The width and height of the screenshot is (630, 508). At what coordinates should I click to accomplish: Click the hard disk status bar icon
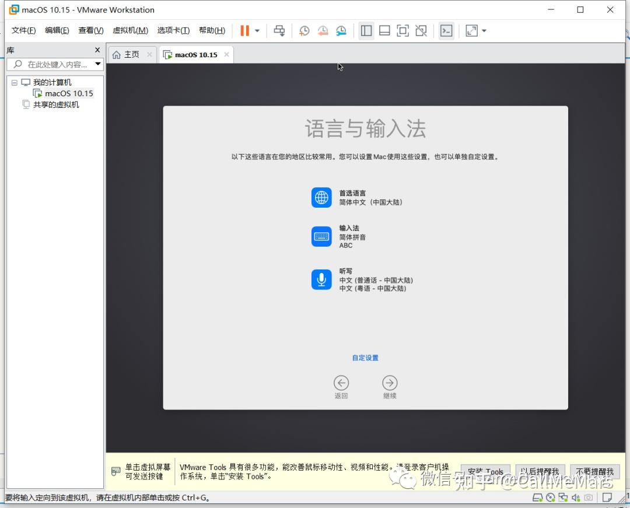[x=537, y=498]
